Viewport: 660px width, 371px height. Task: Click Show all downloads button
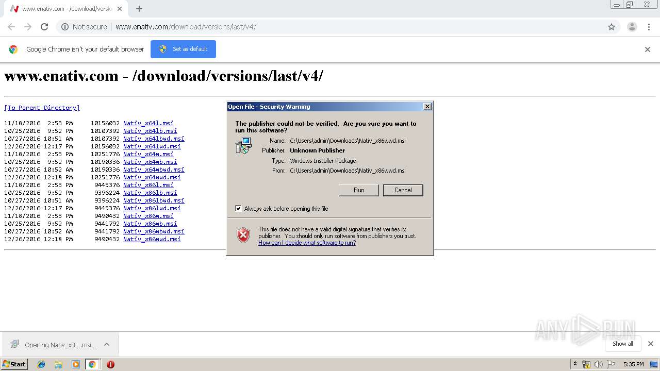[x=622, y=344]
